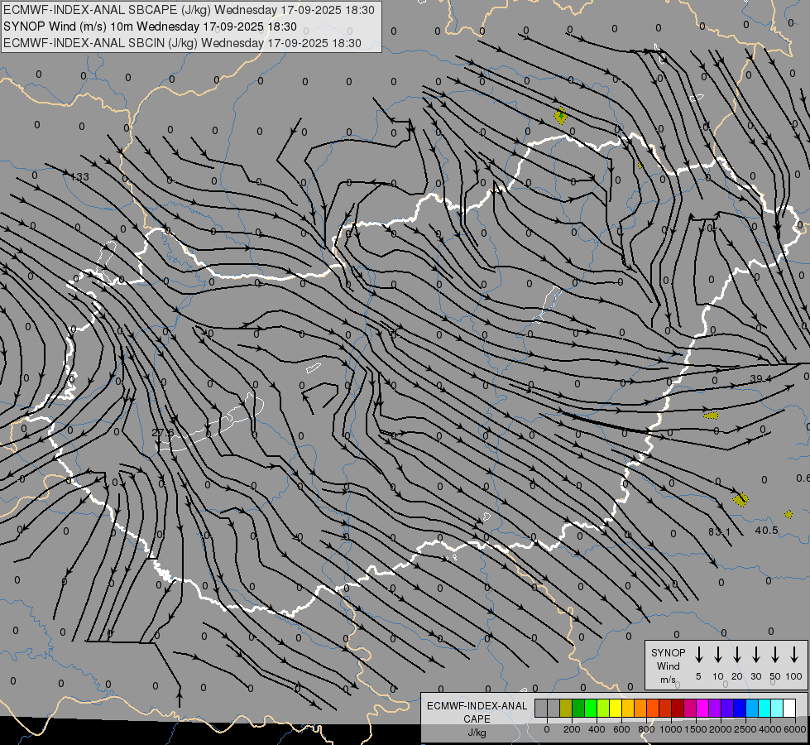Click the ECMWF-INDEX-ANAL CAPE legend title
This screenshot has height=745, width=810.
(x=477, y=712)
